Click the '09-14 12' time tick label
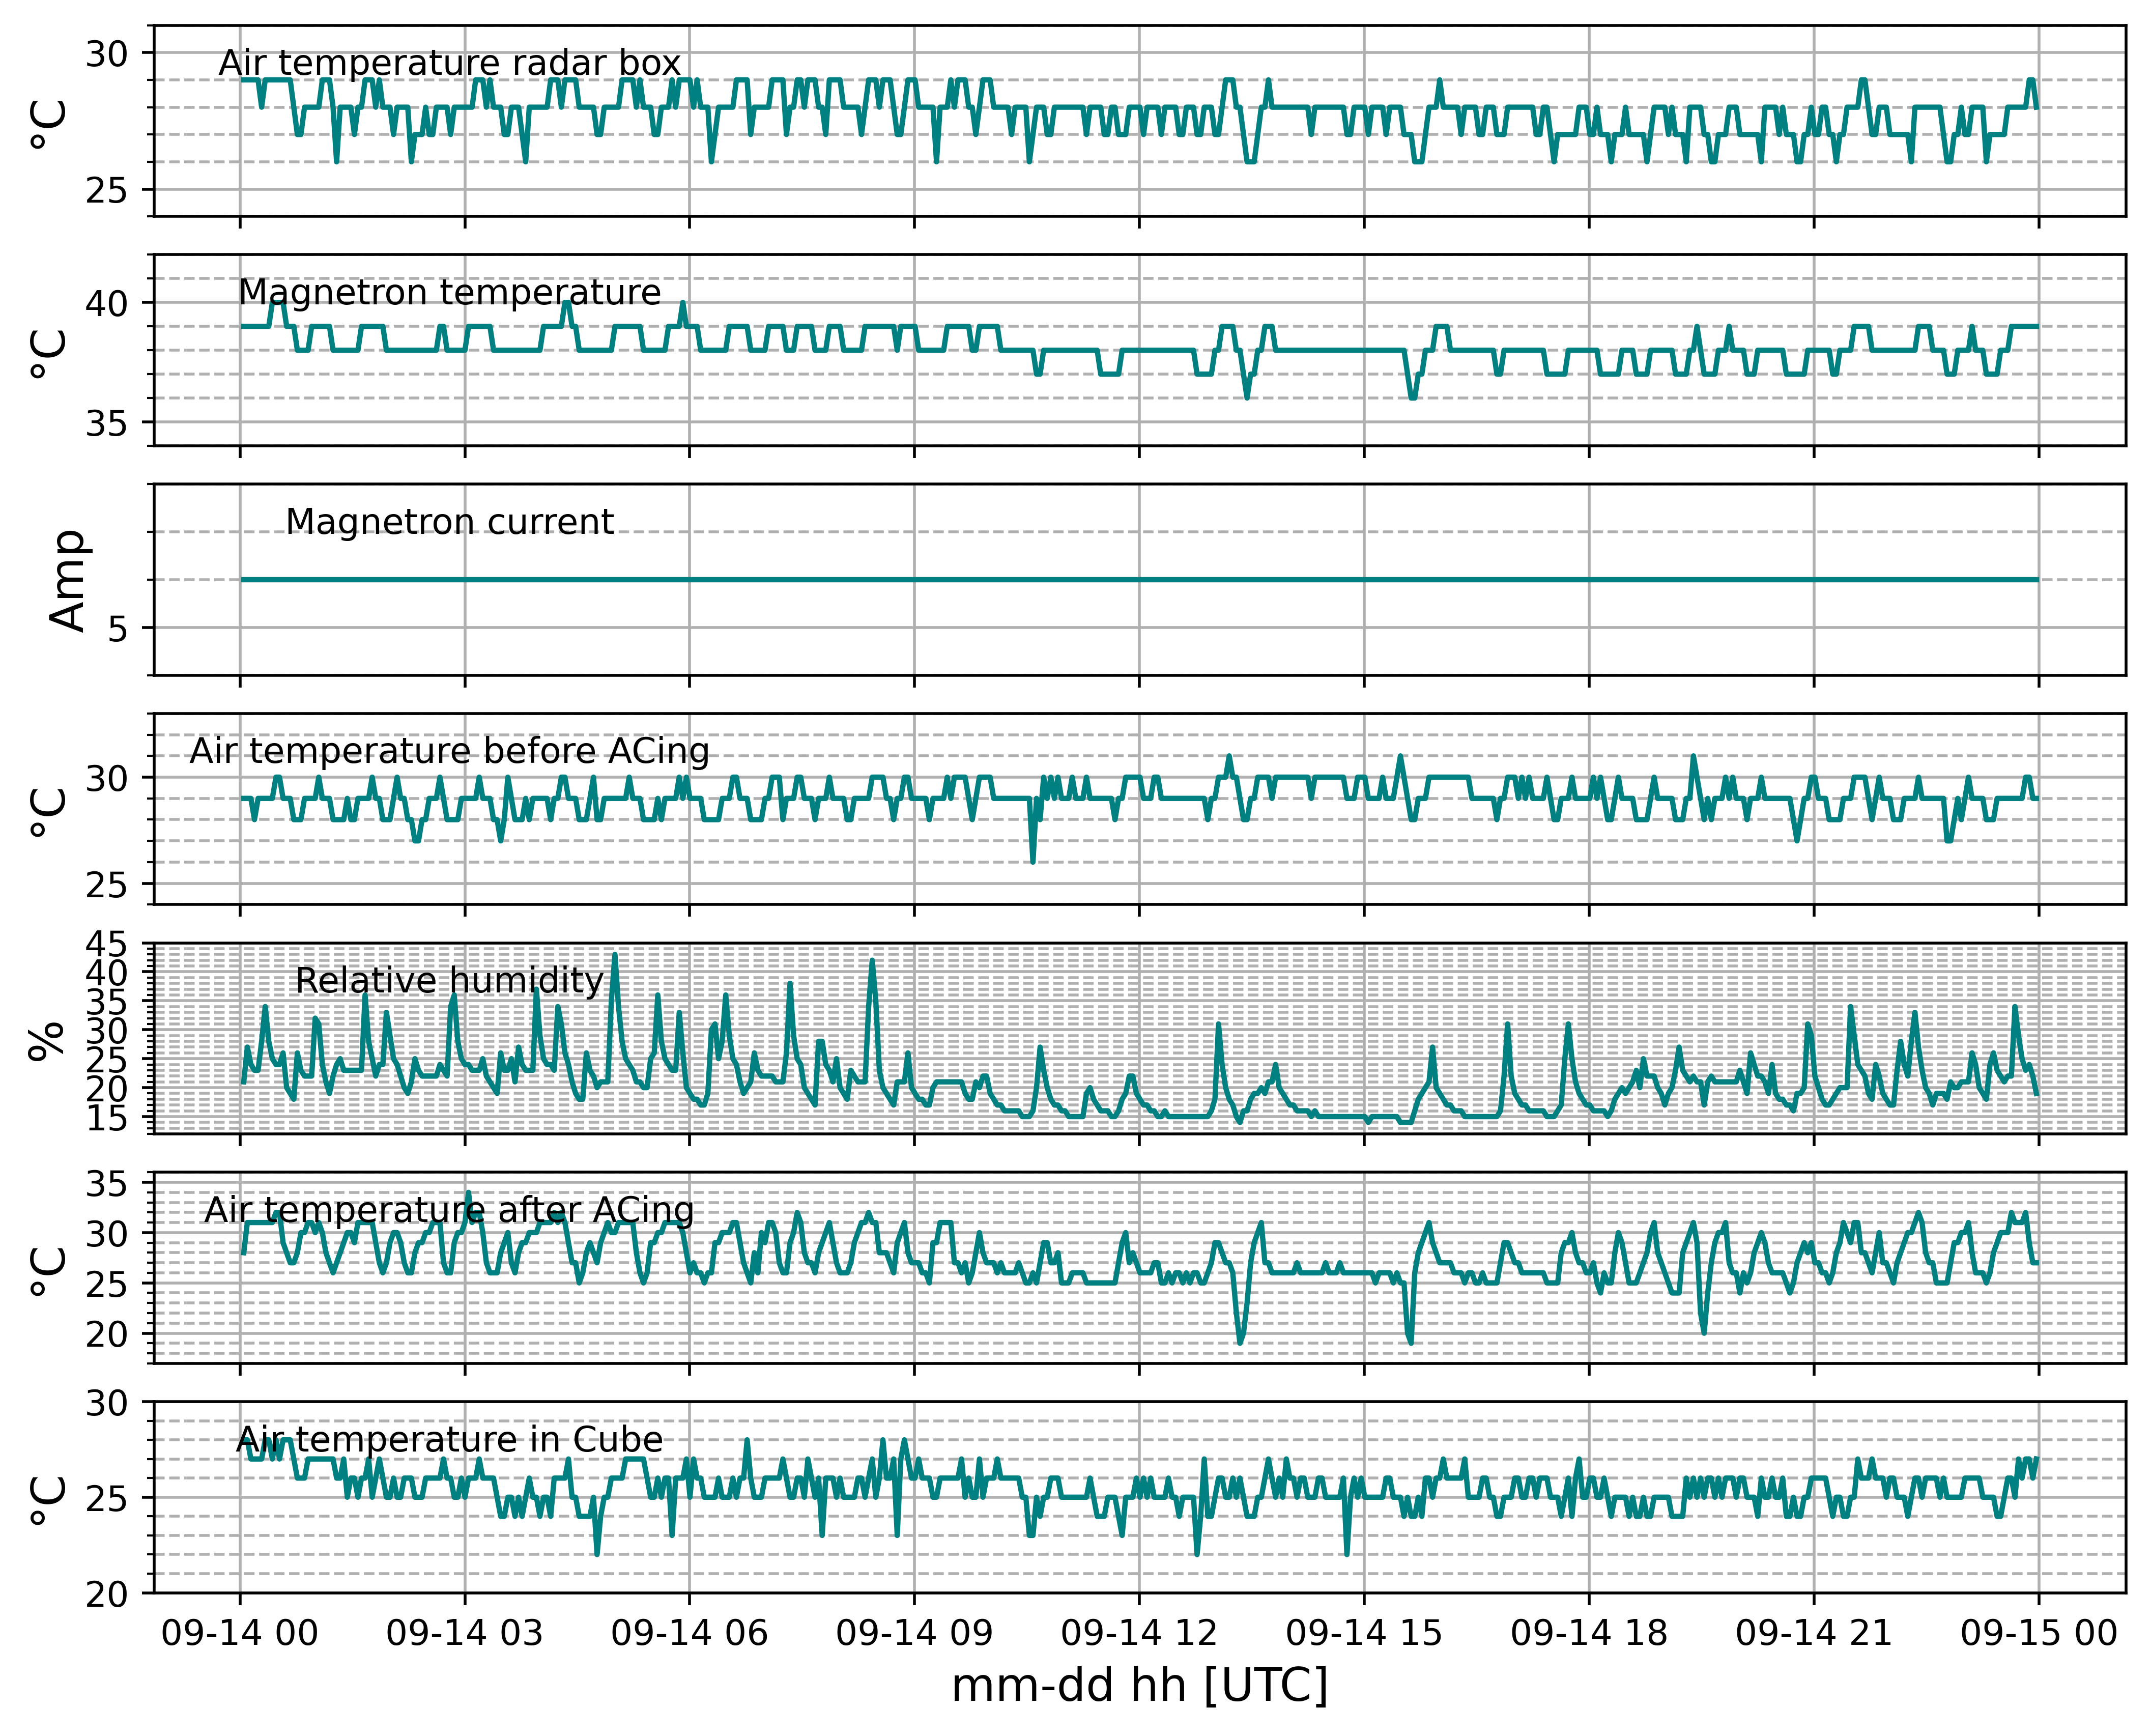 pyautogui.click(x=1140, y=1634)
